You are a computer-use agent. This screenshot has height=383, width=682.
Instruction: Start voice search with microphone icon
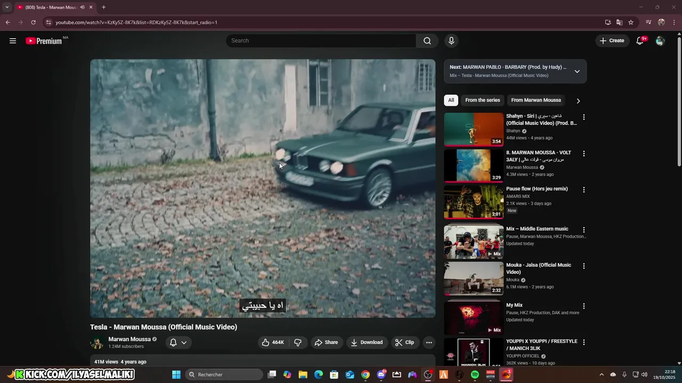451,40
